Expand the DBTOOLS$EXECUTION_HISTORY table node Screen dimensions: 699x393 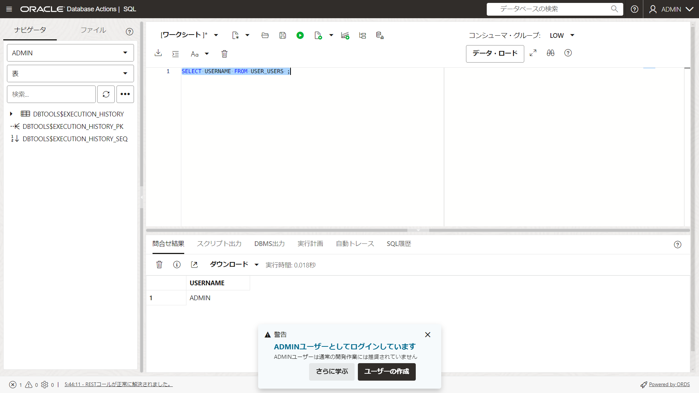tap(11, 114)
